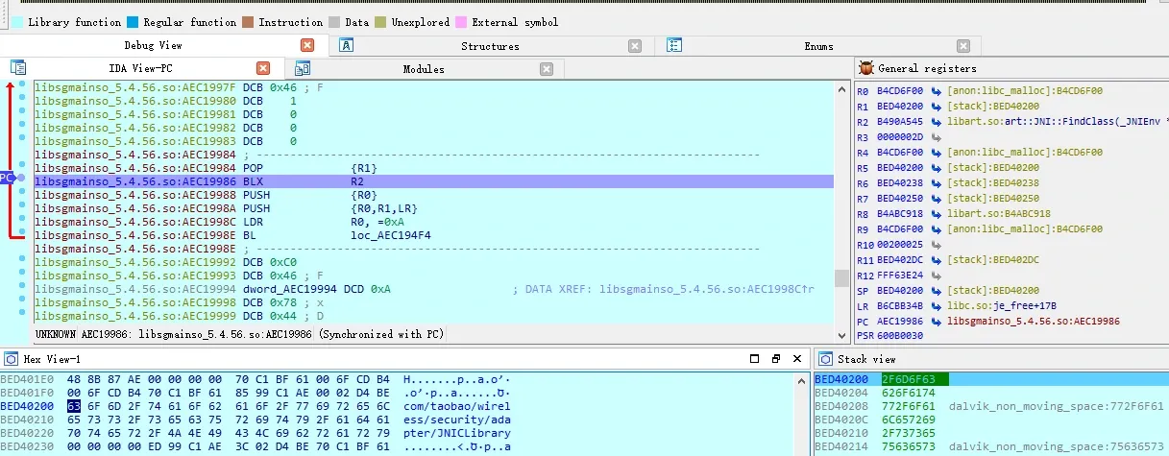Click the Hex View-1 panel icon
Image resolution: width=1169 pixels, height=456 pixels.
pos(12,359)
